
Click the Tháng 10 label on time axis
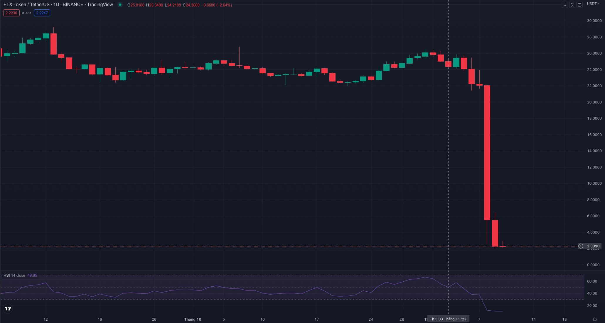pyautogui.click(x=193, y=319)
